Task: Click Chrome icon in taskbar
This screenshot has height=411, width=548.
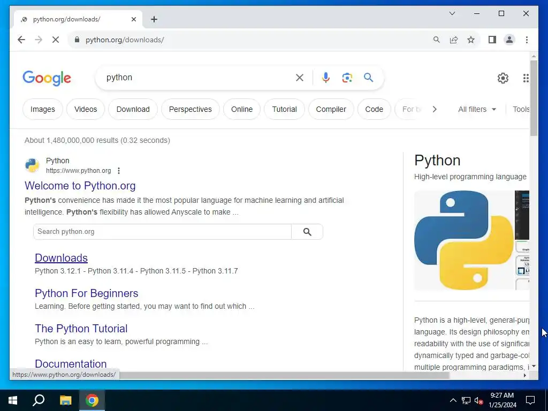Action: 92,400
